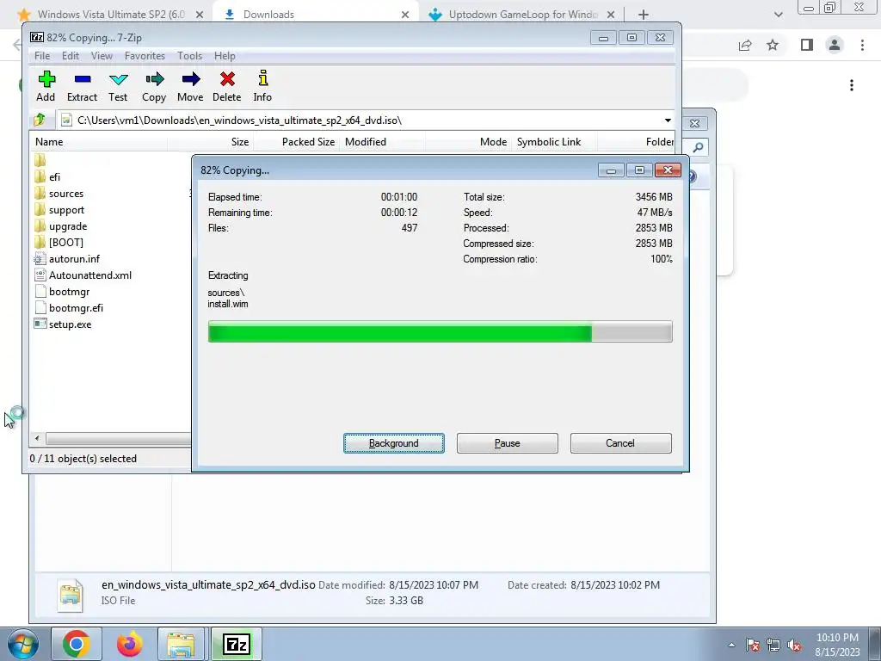Bookmark page with the star icon
881x661 pixels.
(x=773, y=45)
